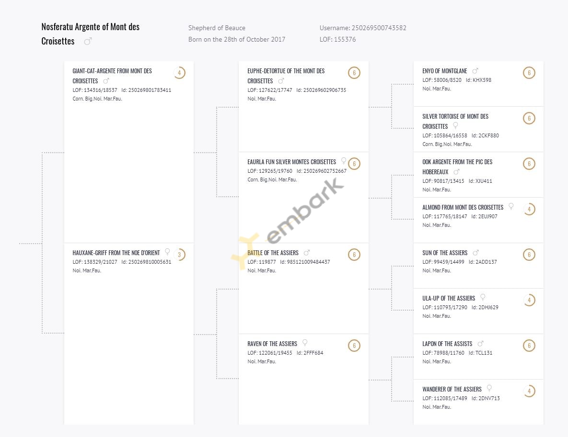
Task: Click rating badge 6 on Euphe-Detortue card
Action: pos(354,73)
